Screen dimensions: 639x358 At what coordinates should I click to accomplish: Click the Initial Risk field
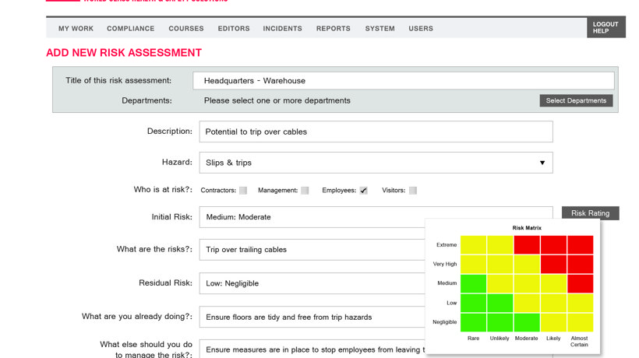click(376, 217)
